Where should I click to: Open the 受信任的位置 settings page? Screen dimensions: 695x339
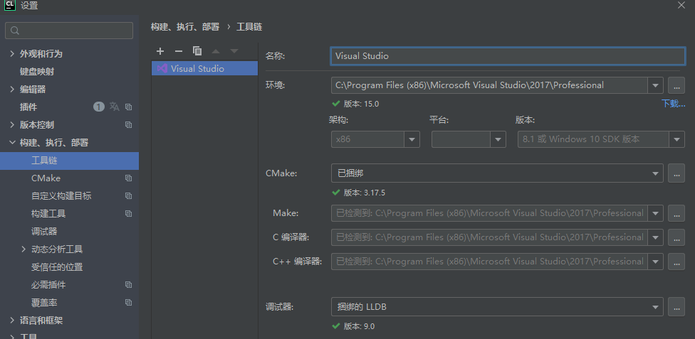(57, 267)
